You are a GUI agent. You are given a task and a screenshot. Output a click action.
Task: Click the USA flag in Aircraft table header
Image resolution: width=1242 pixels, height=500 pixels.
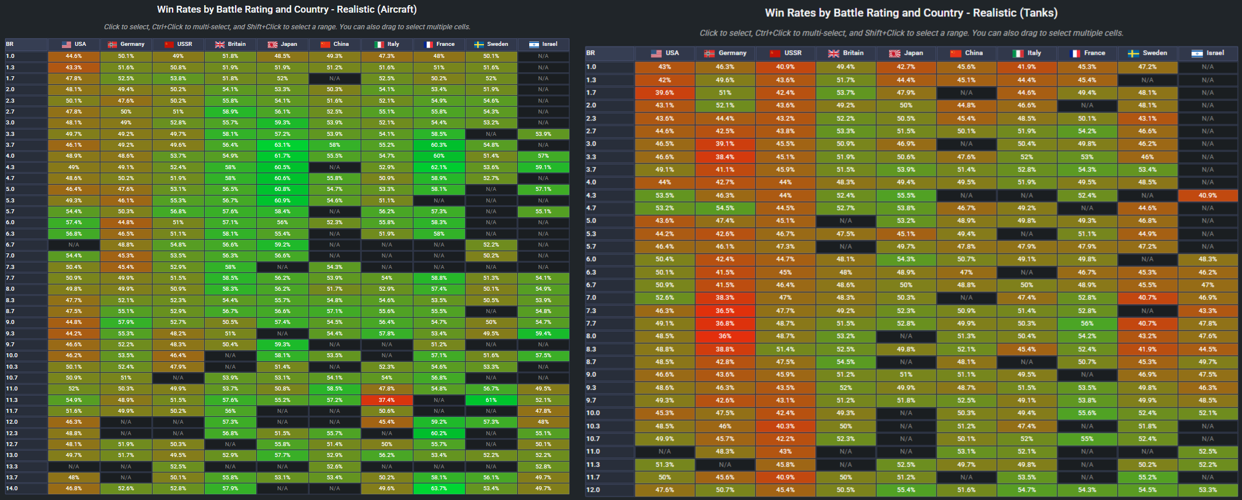(x=67, y=44)
